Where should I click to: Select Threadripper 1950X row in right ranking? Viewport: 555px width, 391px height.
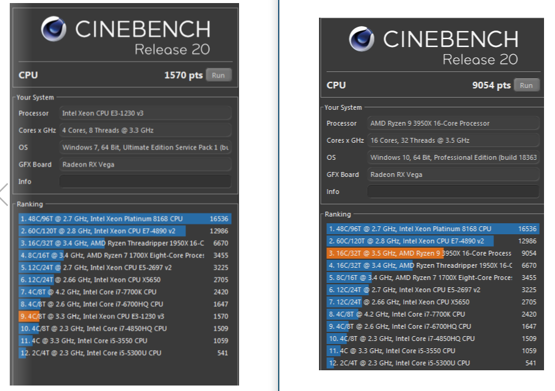[433, 265]
